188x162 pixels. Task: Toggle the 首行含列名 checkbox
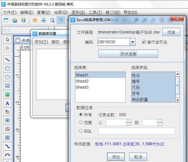144,42
